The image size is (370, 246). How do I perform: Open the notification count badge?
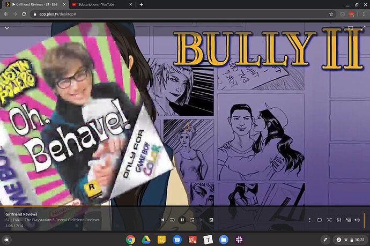(339, 240)
